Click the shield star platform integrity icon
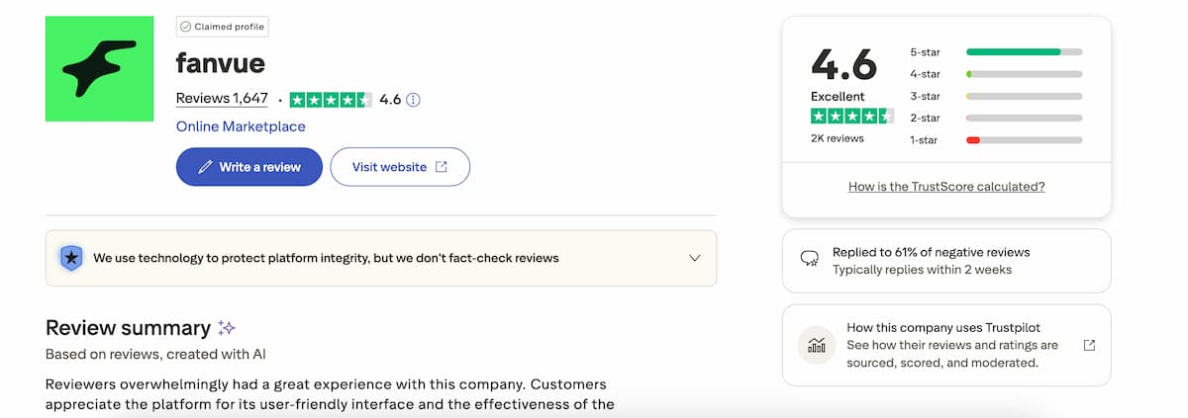The height and width of the screenshot is (418, 1188). [70, 258]
